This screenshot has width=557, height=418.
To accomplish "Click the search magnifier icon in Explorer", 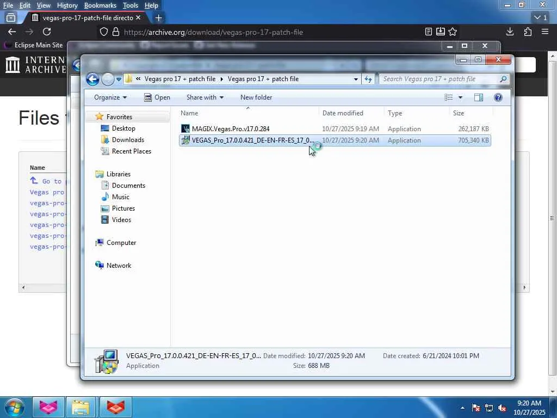I will [503, 79].
